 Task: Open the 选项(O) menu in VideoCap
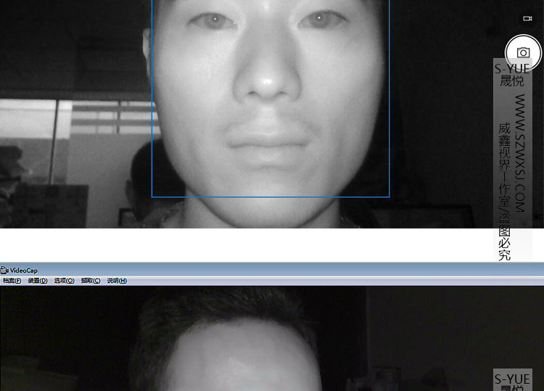click(64, 280)
